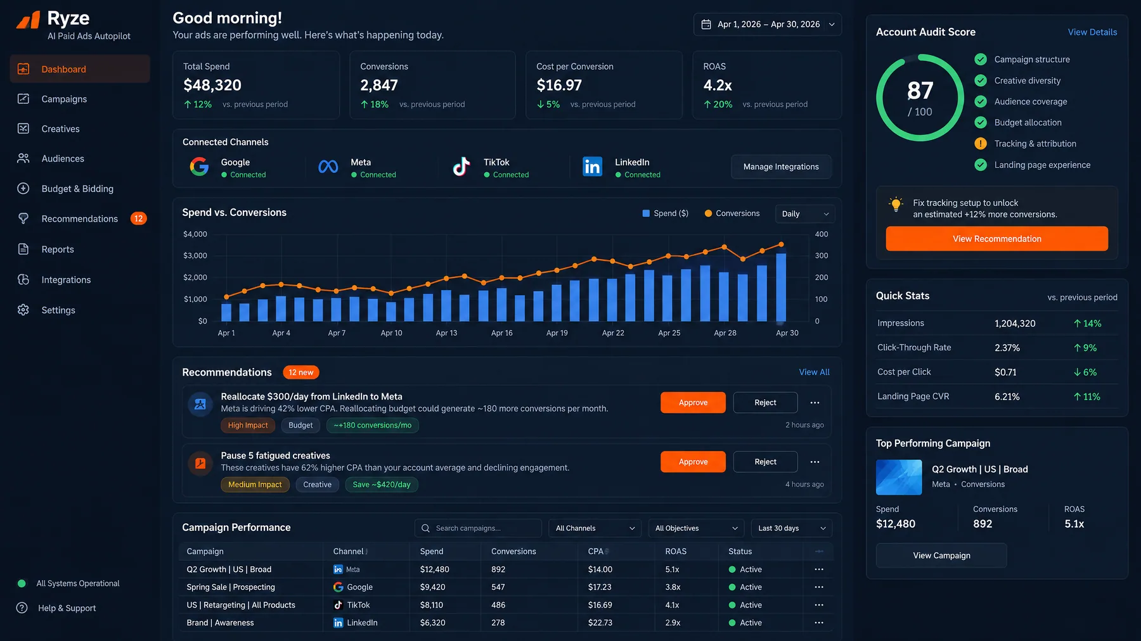Click the View Recommendation button

pos(996,239)
